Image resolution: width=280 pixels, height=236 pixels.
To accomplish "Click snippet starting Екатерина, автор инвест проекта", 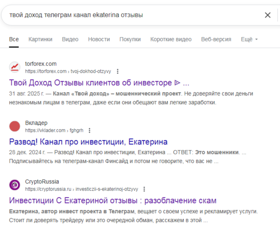I will coord(134,215).
